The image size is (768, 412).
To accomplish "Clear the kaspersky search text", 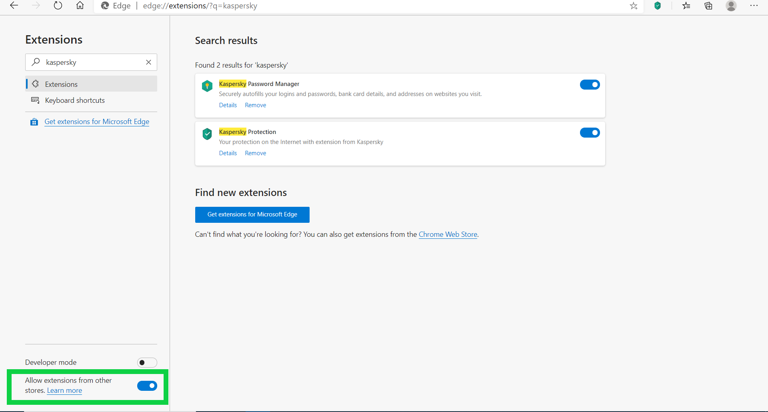I will click(x=148, y=62).
